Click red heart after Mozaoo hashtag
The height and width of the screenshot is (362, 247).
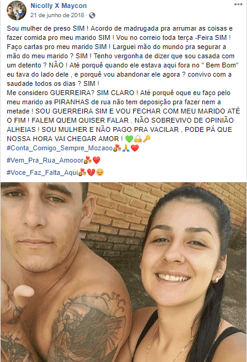click(135, 148)
